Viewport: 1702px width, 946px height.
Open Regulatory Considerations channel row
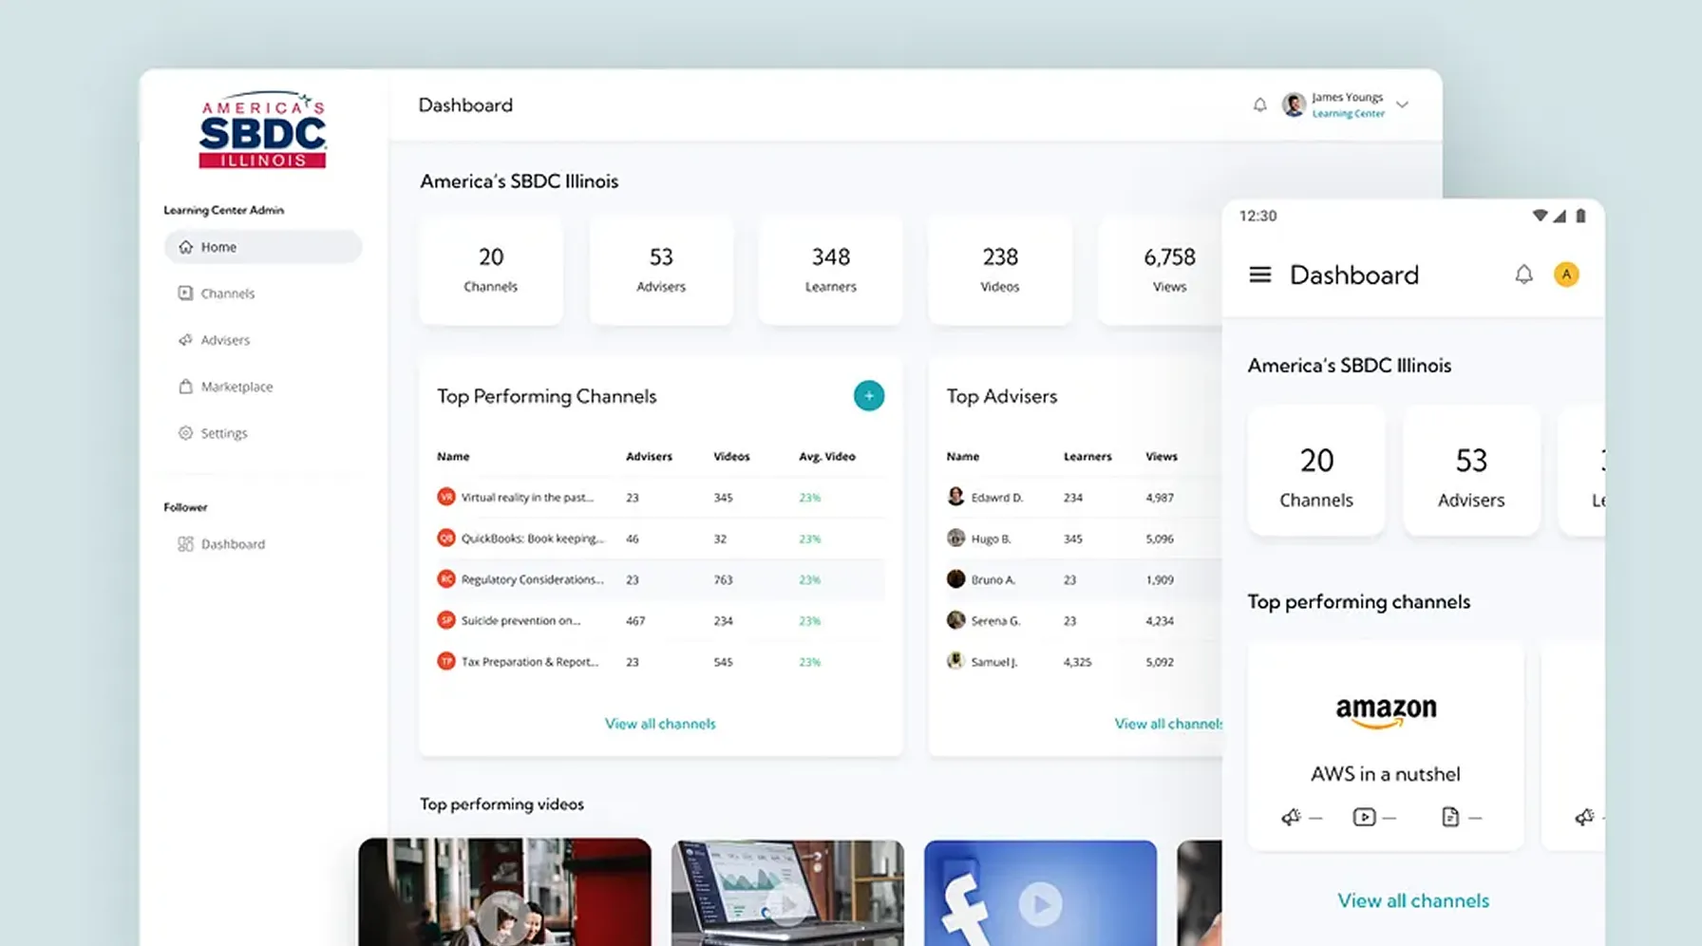coord(660,579)
